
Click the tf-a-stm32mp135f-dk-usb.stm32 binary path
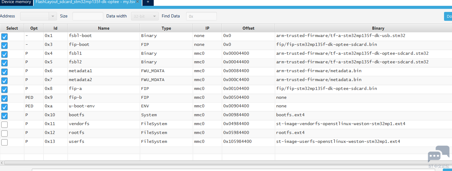(x=341, y=35)
